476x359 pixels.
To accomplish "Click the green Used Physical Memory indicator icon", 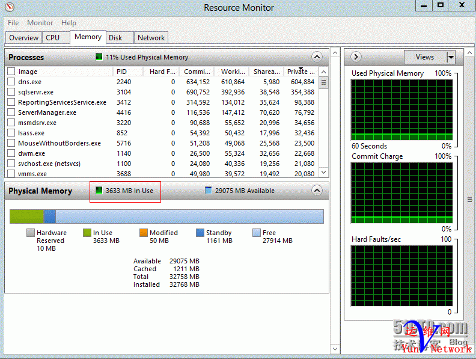I will (x=99, y=57).
